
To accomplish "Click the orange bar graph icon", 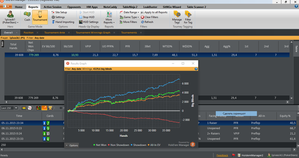I will pos(44,108).
